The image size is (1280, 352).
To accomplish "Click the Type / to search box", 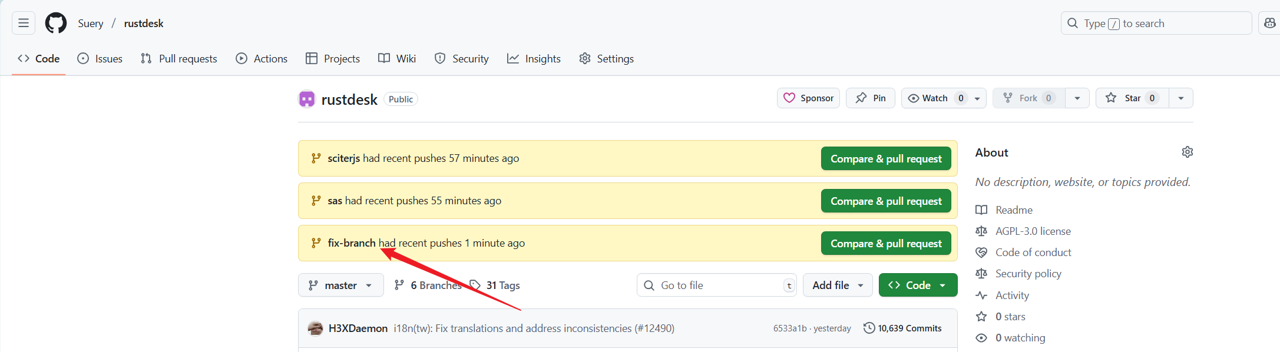I will point(1156,23).
